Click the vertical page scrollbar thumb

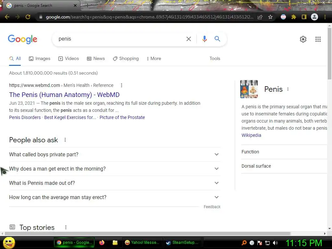[329, 53]
